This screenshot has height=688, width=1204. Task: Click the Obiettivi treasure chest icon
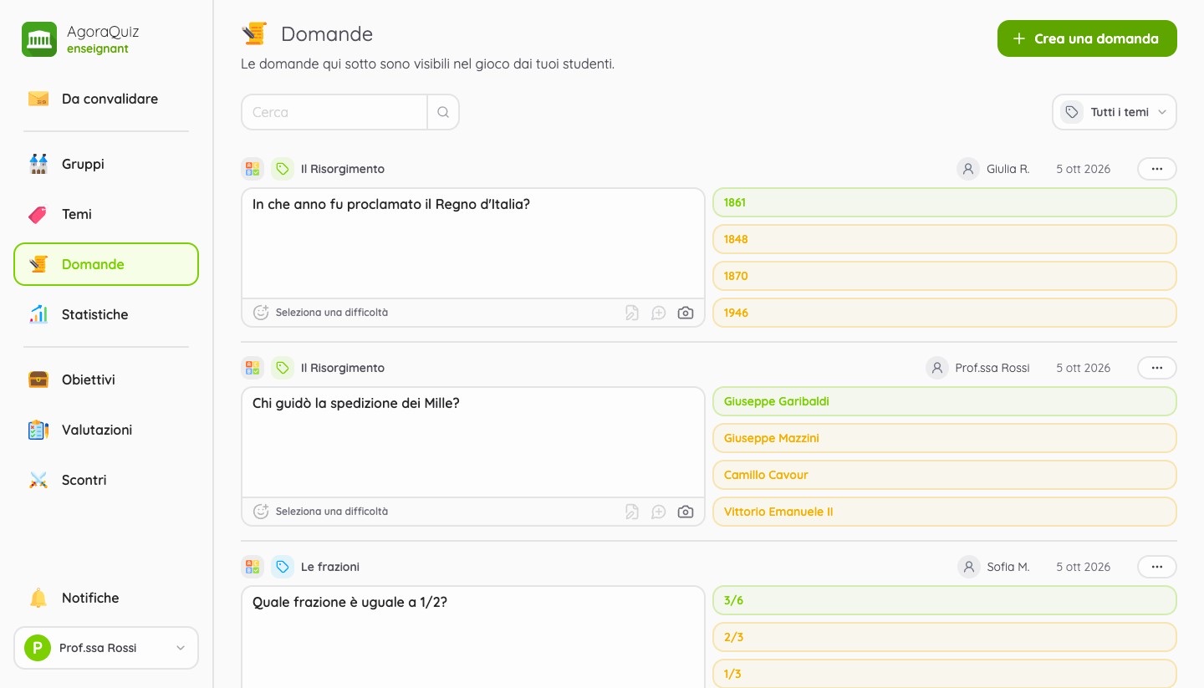point(38,380)
